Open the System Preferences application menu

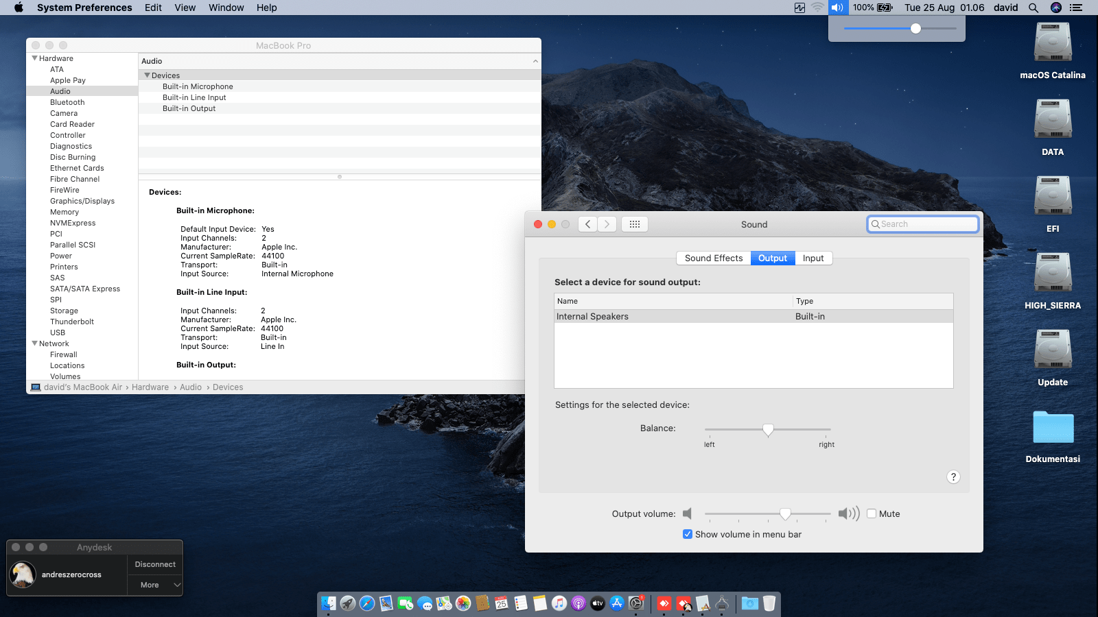point(84,8)
